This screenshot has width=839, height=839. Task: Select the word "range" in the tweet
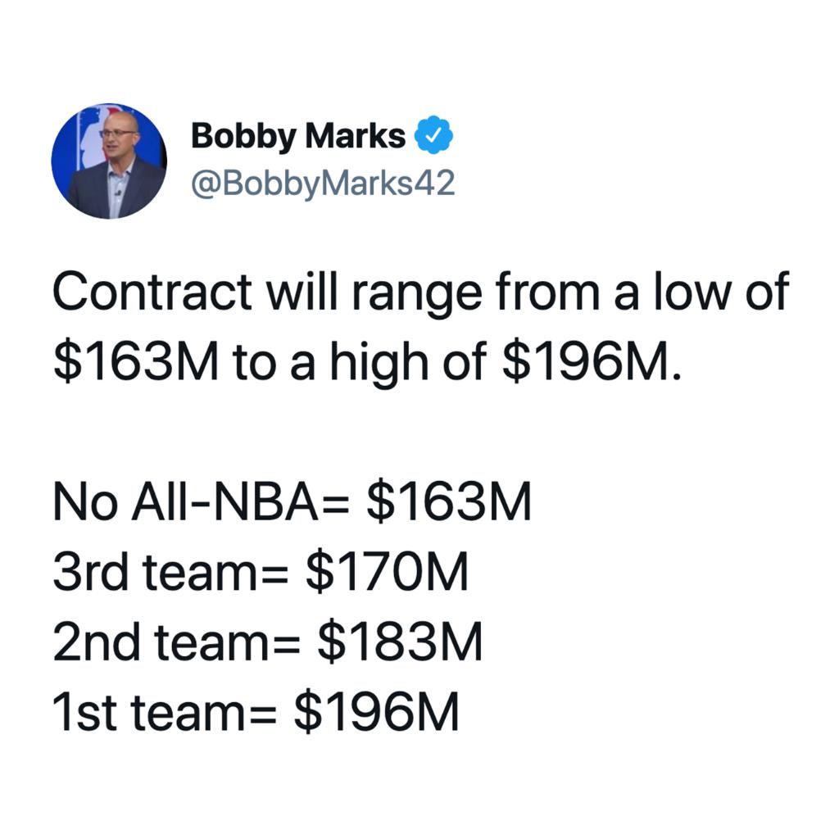click(x=417, y=295)
